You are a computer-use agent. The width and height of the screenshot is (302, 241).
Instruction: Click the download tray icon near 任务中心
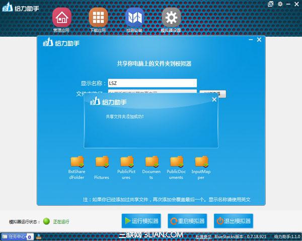coord(39,236)
